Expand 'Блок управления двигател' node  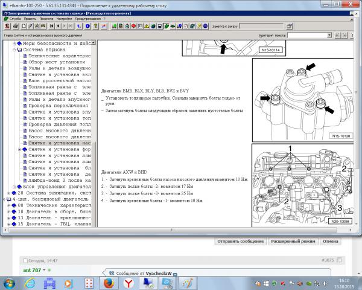click(x=14, y=187)
